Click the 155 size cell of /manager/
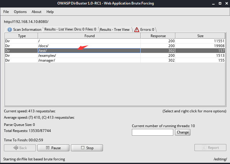 [x=200, y=60]
